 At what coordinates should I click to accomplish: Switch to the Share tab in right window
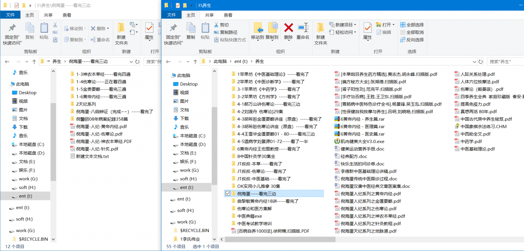point(209,15)
